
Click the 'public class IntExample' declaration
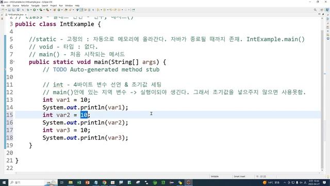pyautogui.click(x=55, y=24)
